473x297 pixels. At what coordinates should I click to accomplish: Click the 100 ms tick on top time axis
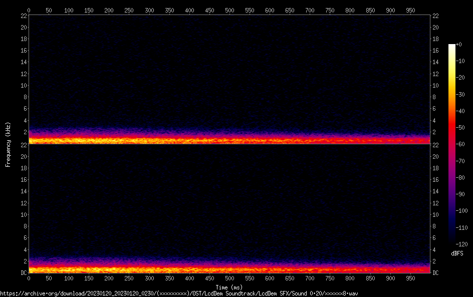[x=69, y=10]
